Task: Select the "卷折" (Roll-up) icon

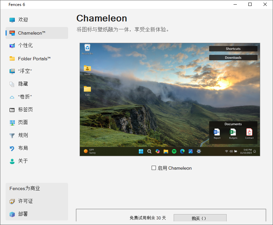Action: pyautogui.click(x=12, y=97)
